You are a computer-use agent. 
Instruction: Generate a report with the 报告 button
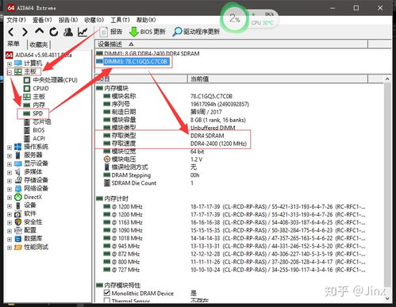(111, 32)
